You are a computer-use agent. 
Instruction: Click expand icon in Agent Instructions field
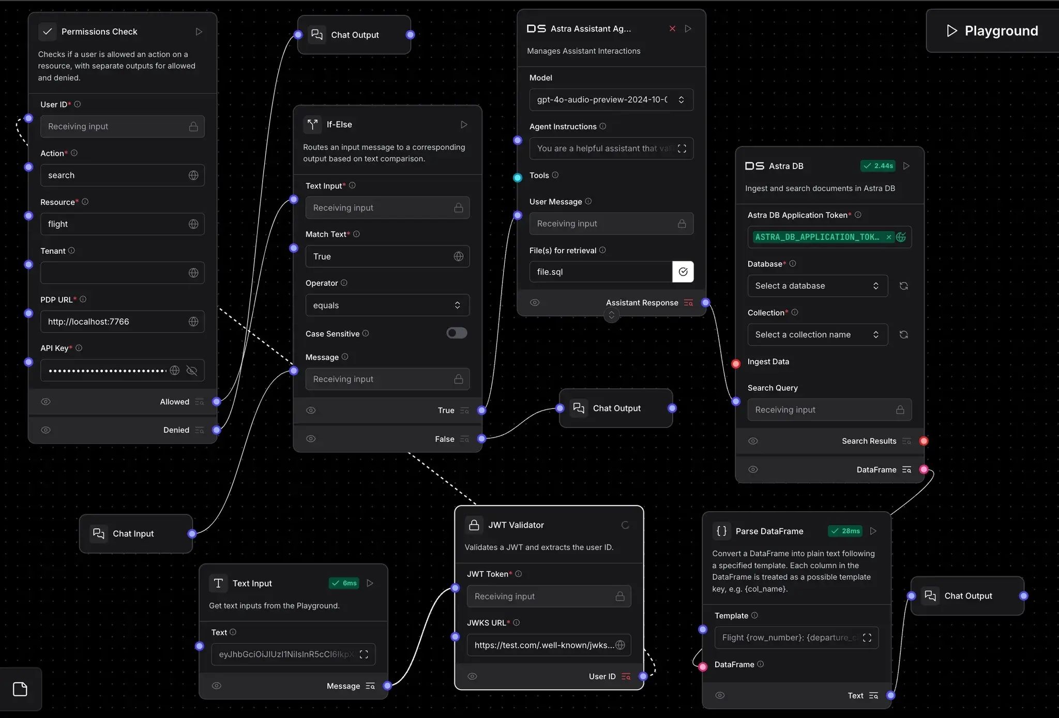(682, 148)
